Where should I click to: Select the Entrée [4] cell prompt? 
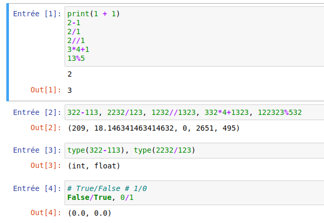tap(37, 188)
